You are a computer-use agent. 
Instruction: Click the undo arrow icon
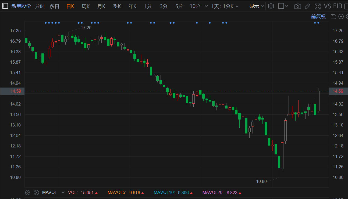click(x=333, y=17)
